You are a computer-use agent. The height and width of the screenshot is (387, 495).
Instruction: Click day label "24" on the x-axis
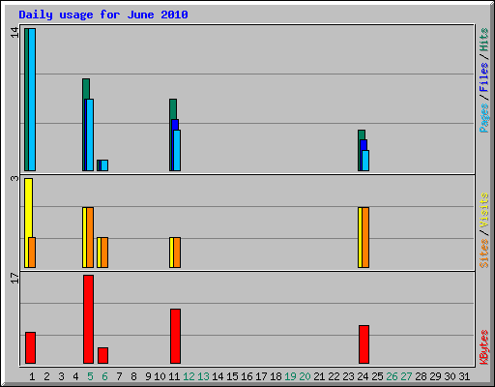363,376
